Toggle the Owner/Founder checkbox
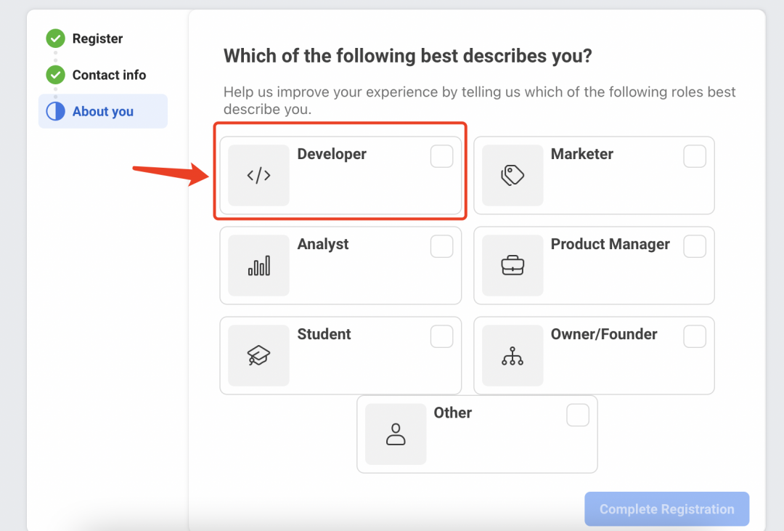Image resolution: width=784 pixels, height=531 pixels. point(695,336)
